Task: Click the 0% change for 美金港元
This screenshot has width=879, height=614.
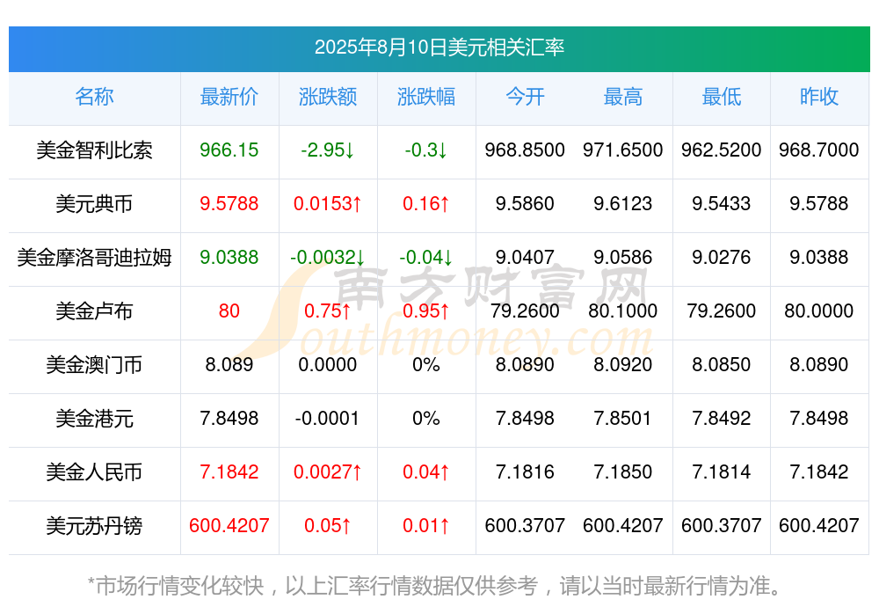Action: (x=426, y=418)
